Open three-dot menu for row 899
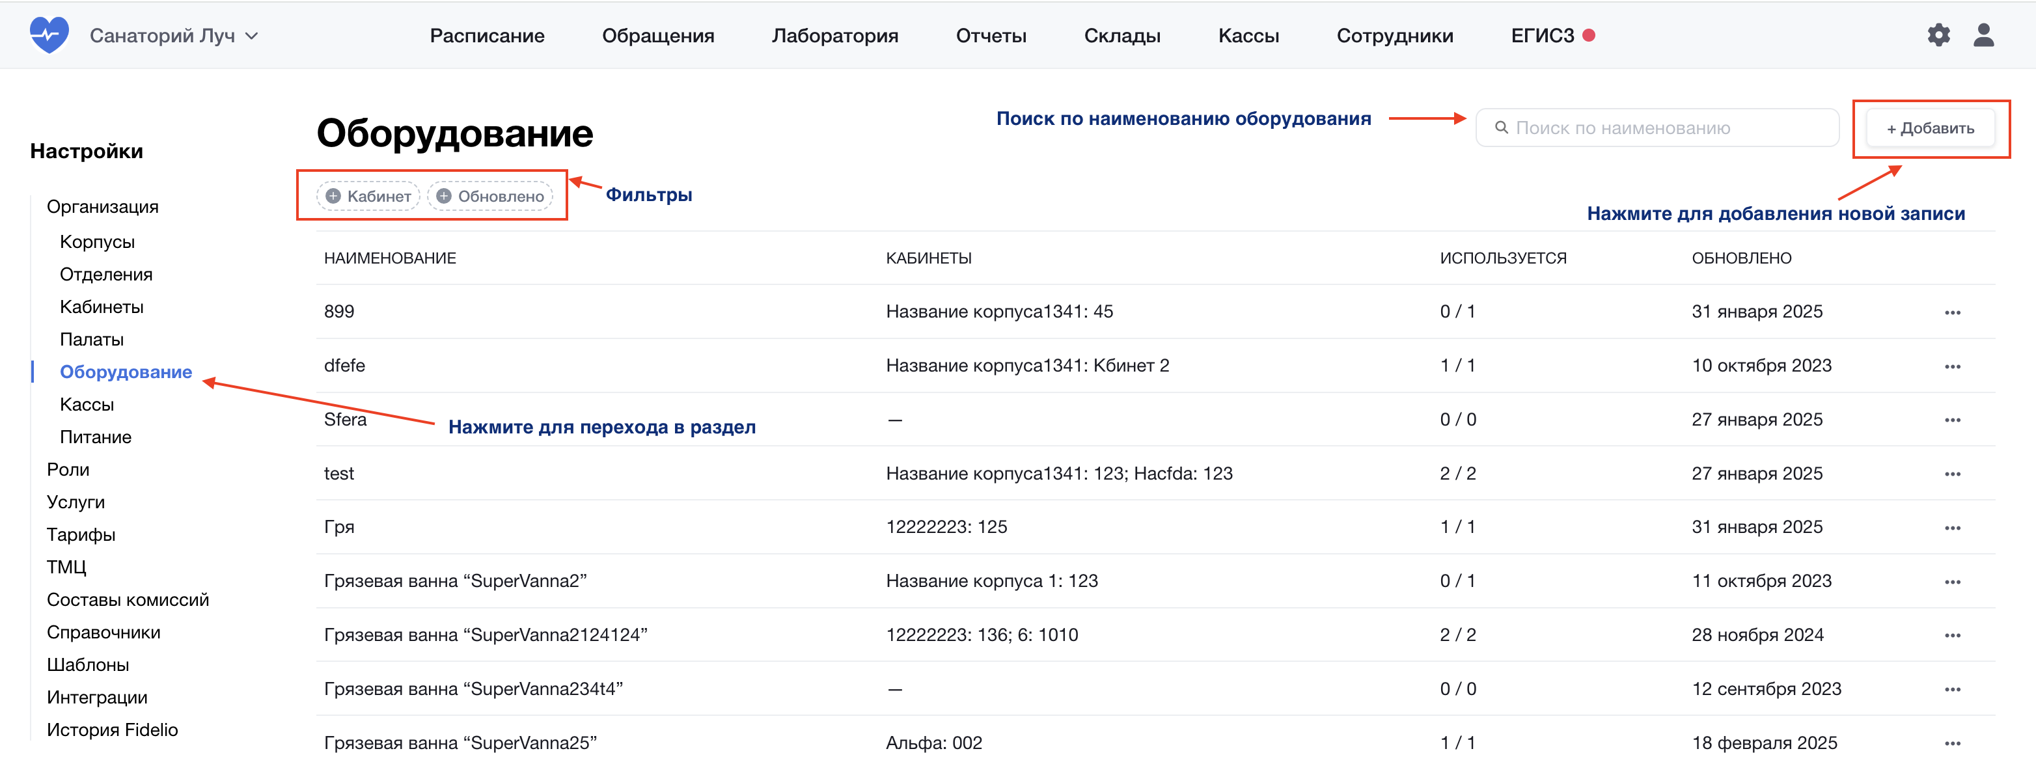The image size is (2036, 764). pos(1952,313)
